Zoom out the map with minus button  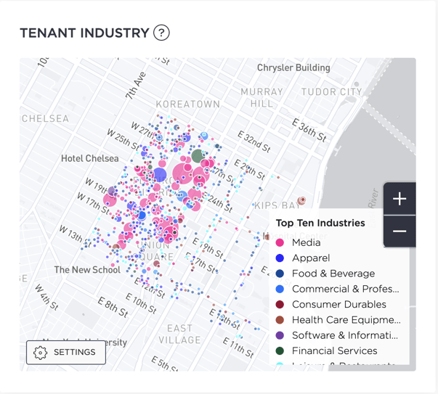point(400,231)
